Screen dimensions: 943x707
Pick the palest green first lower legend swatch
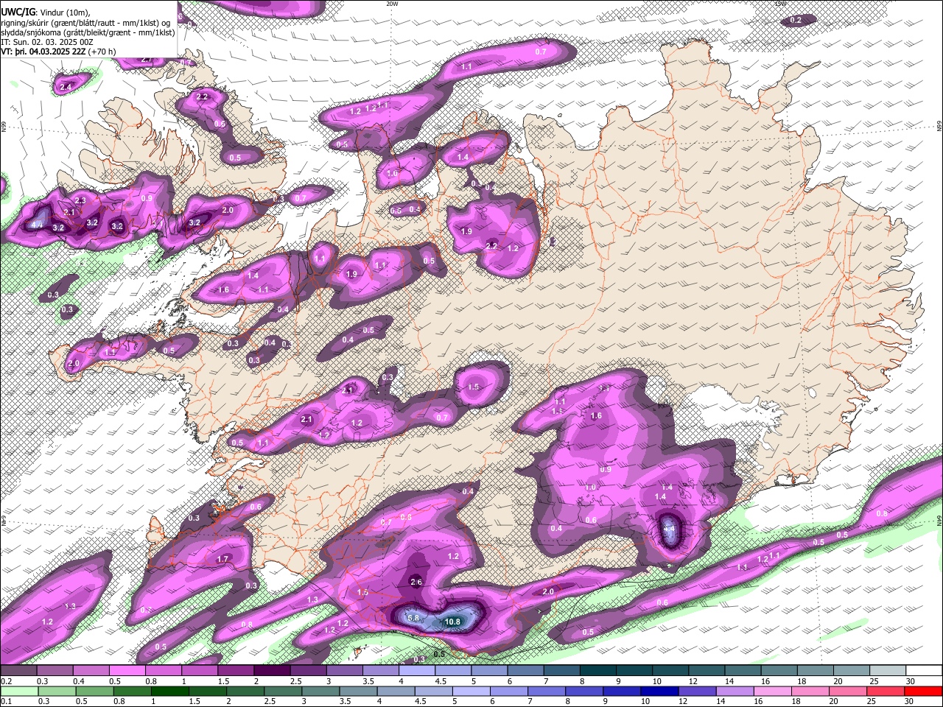pyautogui.click(x=18, y=691)
